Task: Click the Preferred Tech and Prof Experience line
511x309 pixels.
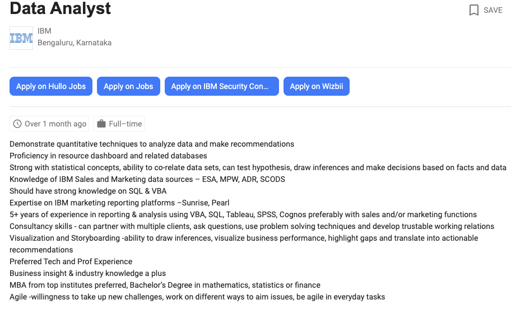Action: coord(71,261)
